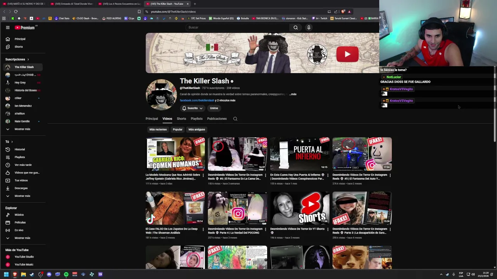Open Historia del Boxeo subscription

23,90
